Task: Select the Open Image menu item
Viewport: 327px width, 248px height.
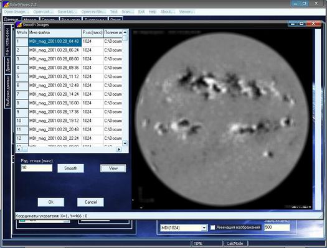Action: [16, 12]
